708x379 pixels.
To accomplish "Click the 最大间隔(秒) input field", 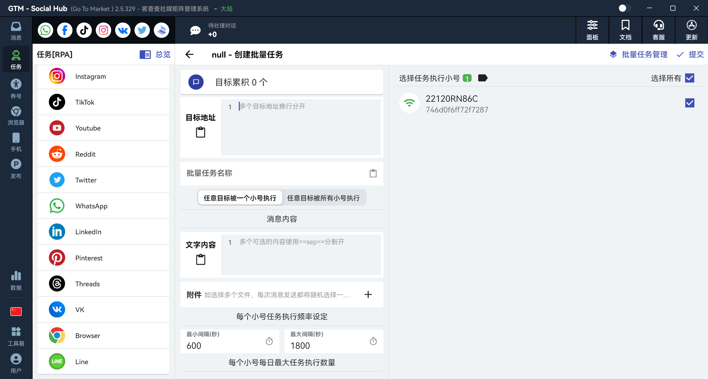I will point(334,341).
